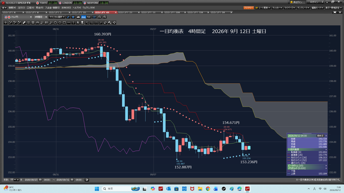Click the 本数 bar count field

12,180
